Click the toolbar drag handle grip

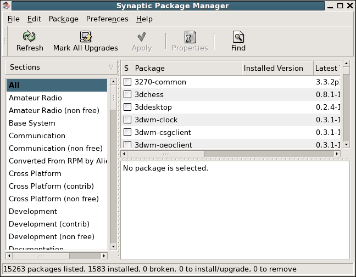coord(5,41)
